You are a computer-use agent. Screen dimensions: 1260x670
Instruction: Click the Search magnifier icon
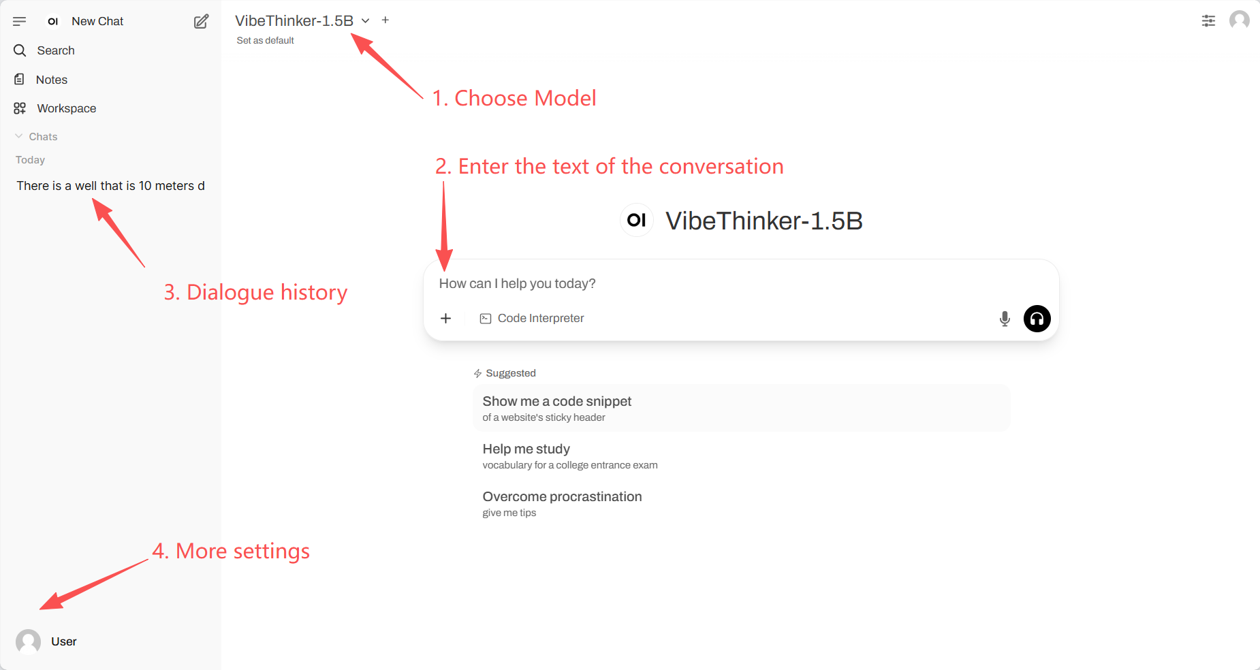click(20, 50)
